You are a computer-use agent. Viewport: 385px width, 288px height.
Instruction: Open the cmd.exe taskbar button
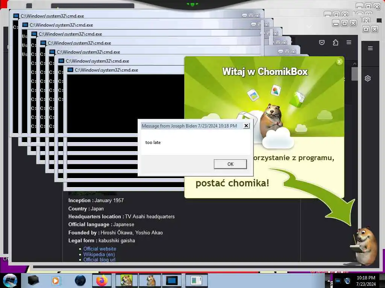(x=172, y=280)
